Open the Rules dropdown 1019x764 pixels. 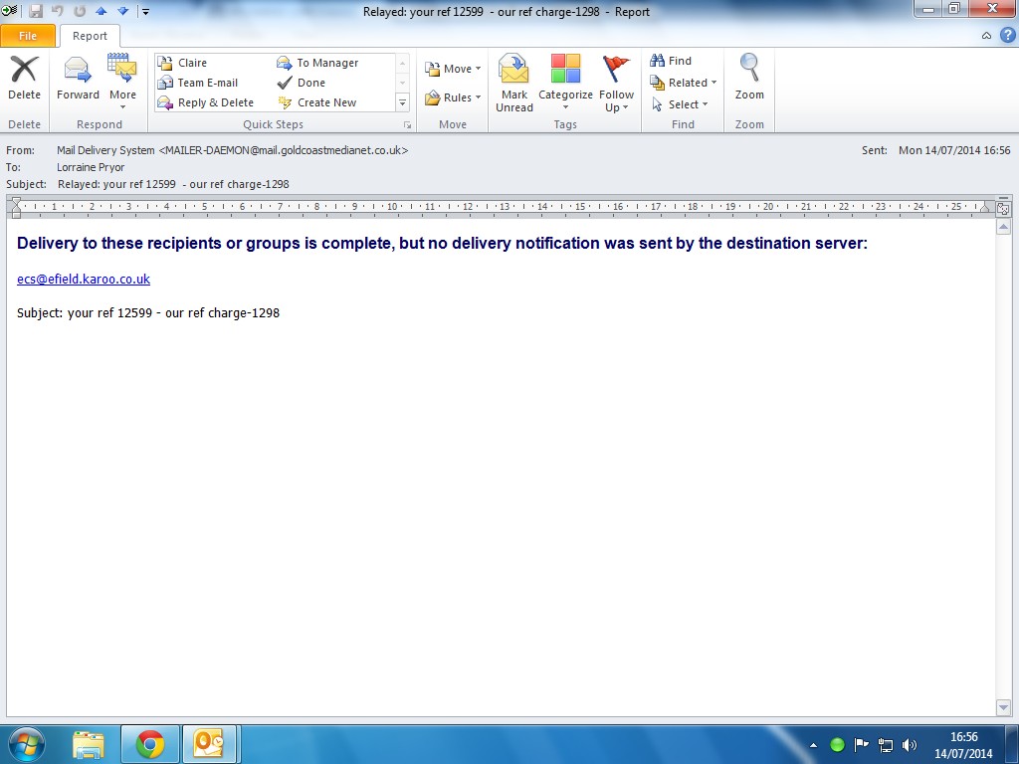(453, 97)
